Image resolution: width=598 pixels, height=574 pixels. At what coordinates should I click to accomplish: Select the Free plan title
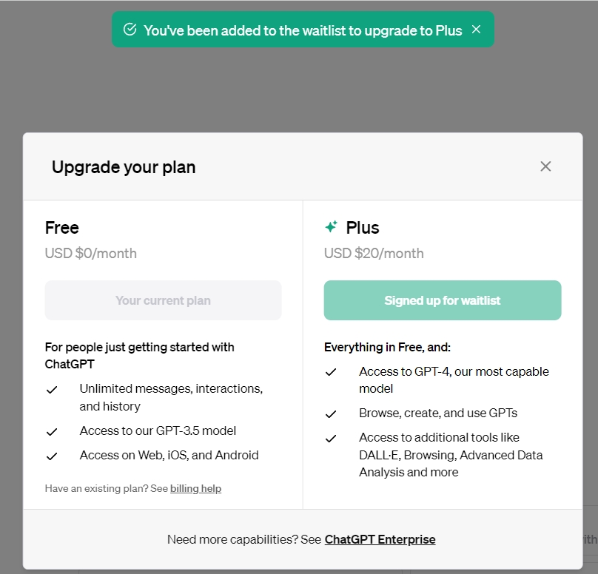(61, 228)
